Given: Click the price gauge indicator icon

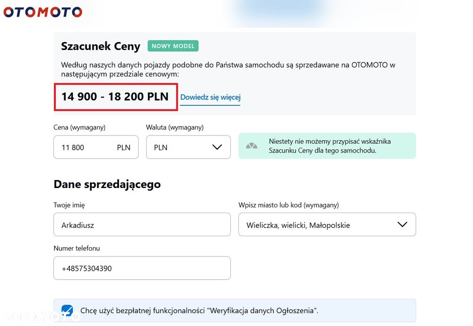Looking at the screenshot, I should [251, 146].
